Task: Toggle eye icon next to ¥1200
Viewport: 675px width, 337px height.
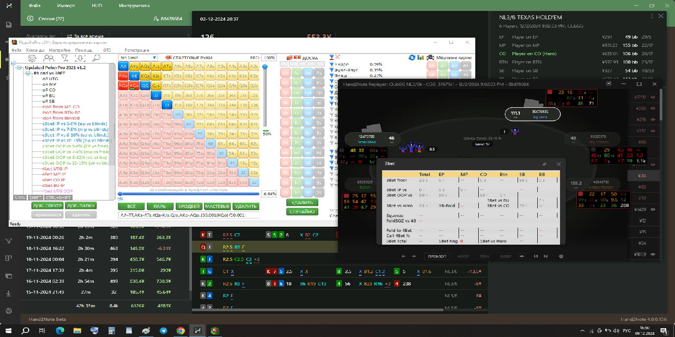Action: point(653,97)
